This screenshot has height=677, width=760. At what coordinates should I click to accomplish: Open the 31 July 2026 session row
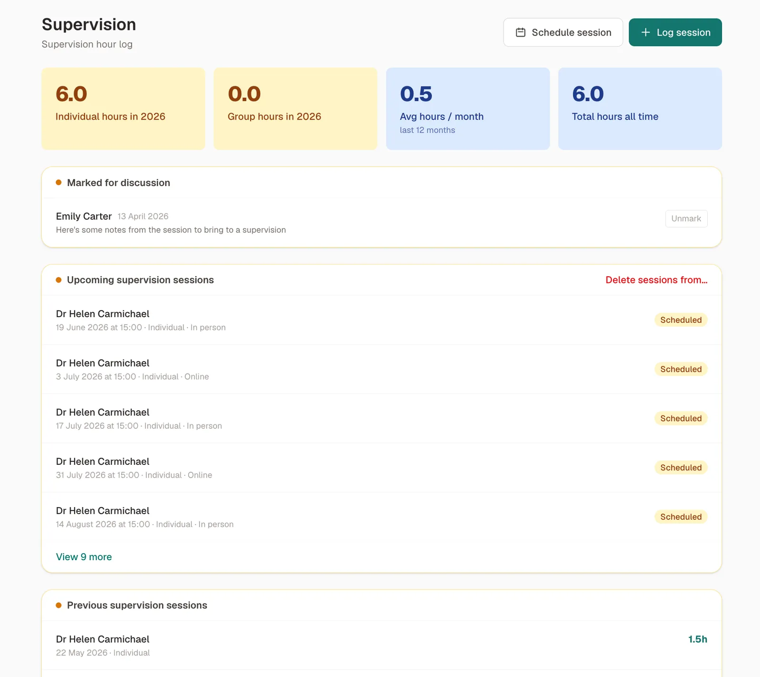pos(381,468)
